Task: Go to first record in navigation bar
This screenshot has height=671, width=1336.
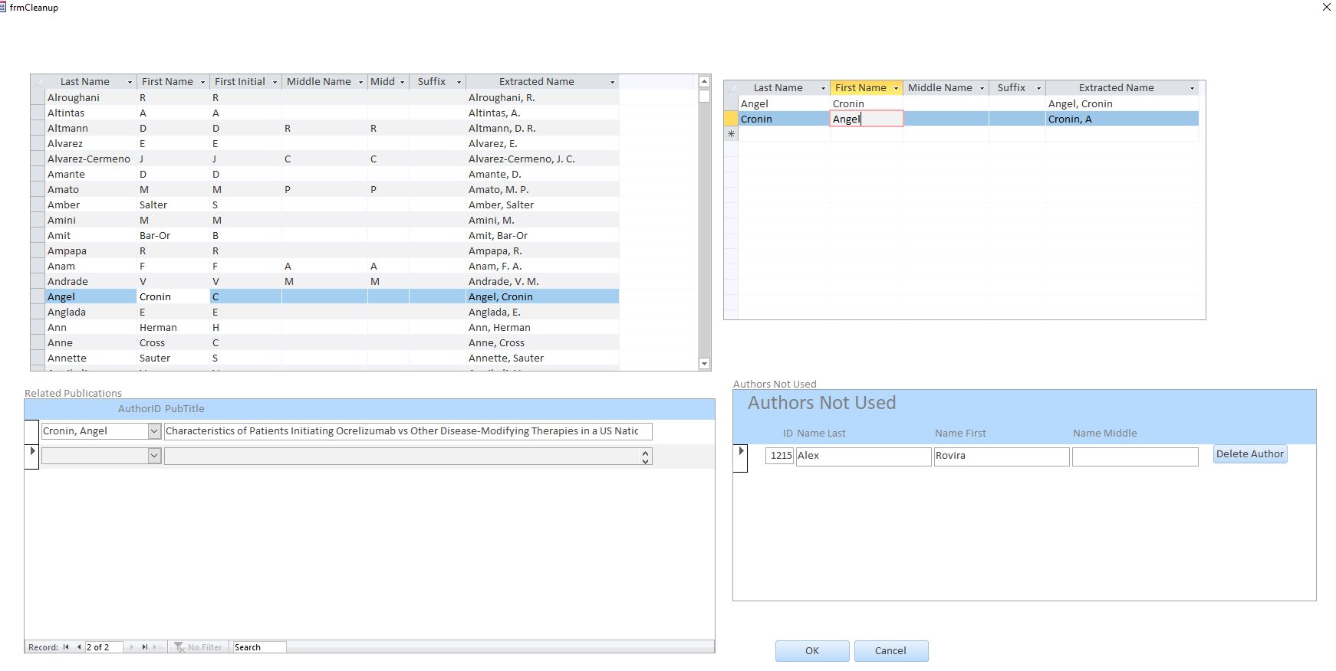Action: coord(66,647)
